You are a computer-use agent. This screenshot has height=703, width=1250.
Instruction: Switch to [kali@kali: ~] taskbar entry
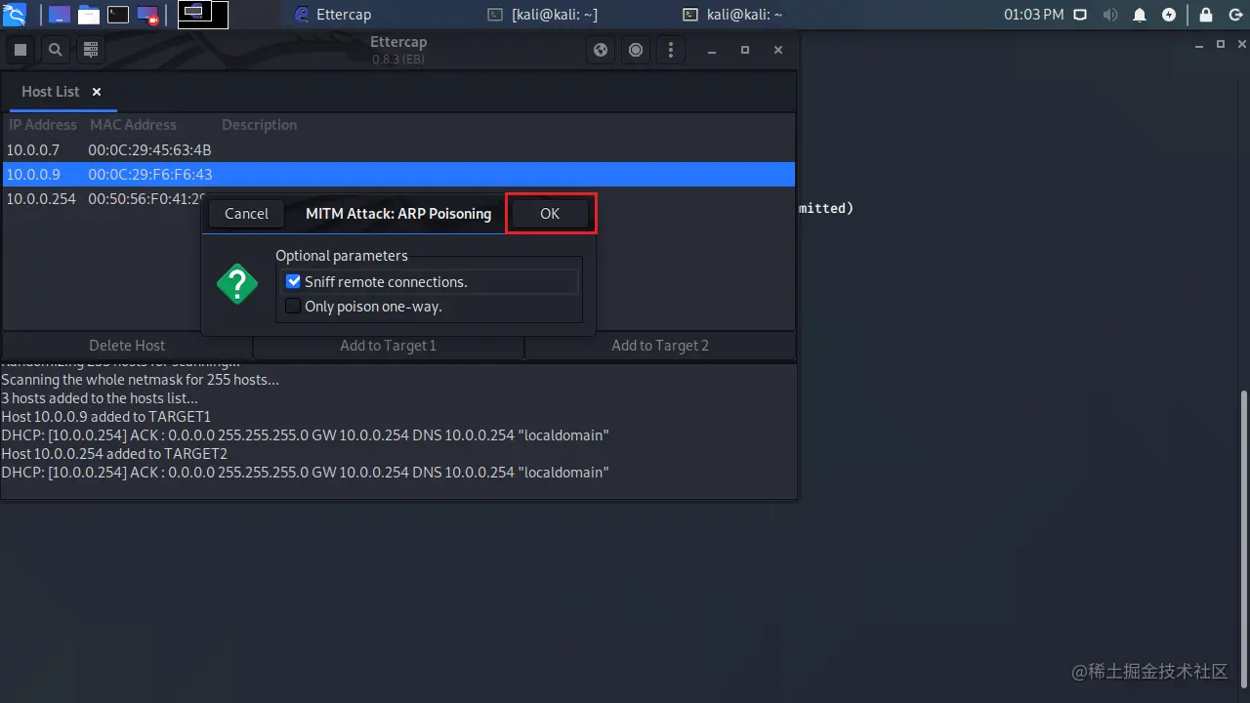click(x=542, y=15)
